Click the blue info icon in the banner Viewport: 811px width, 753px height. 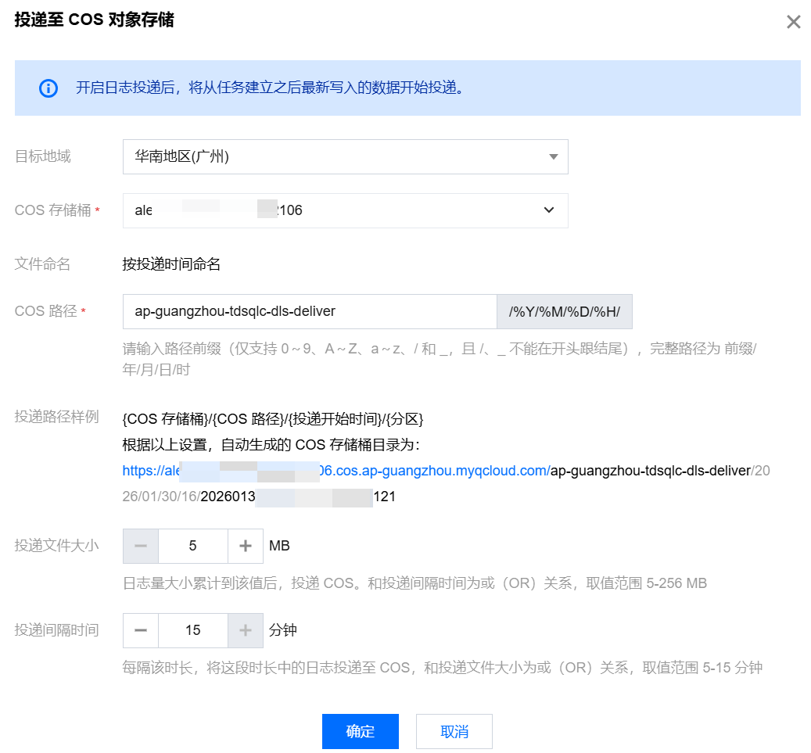click(48, 88)
